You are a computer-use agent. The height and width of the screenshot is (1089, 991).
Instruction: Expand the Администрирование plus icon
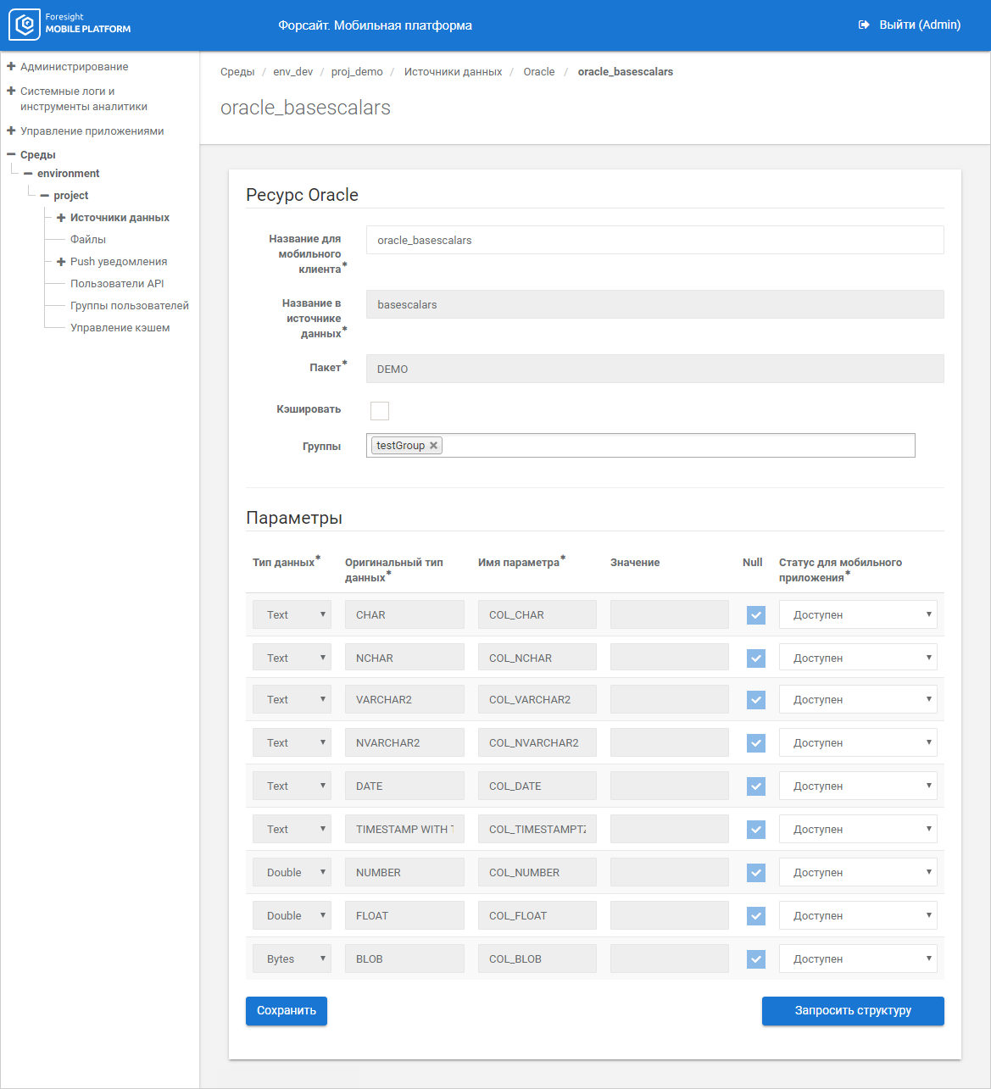click(x=11, y=66)
